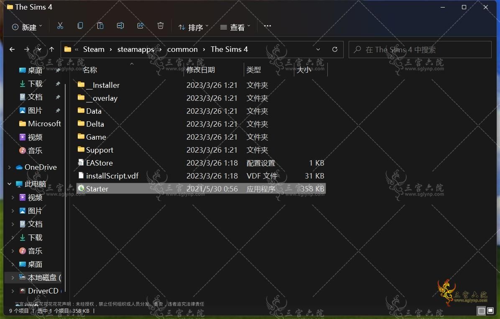Click steamapps in the address breadcrumb
This screenshot has height=319, width=500.
point(136,49)
